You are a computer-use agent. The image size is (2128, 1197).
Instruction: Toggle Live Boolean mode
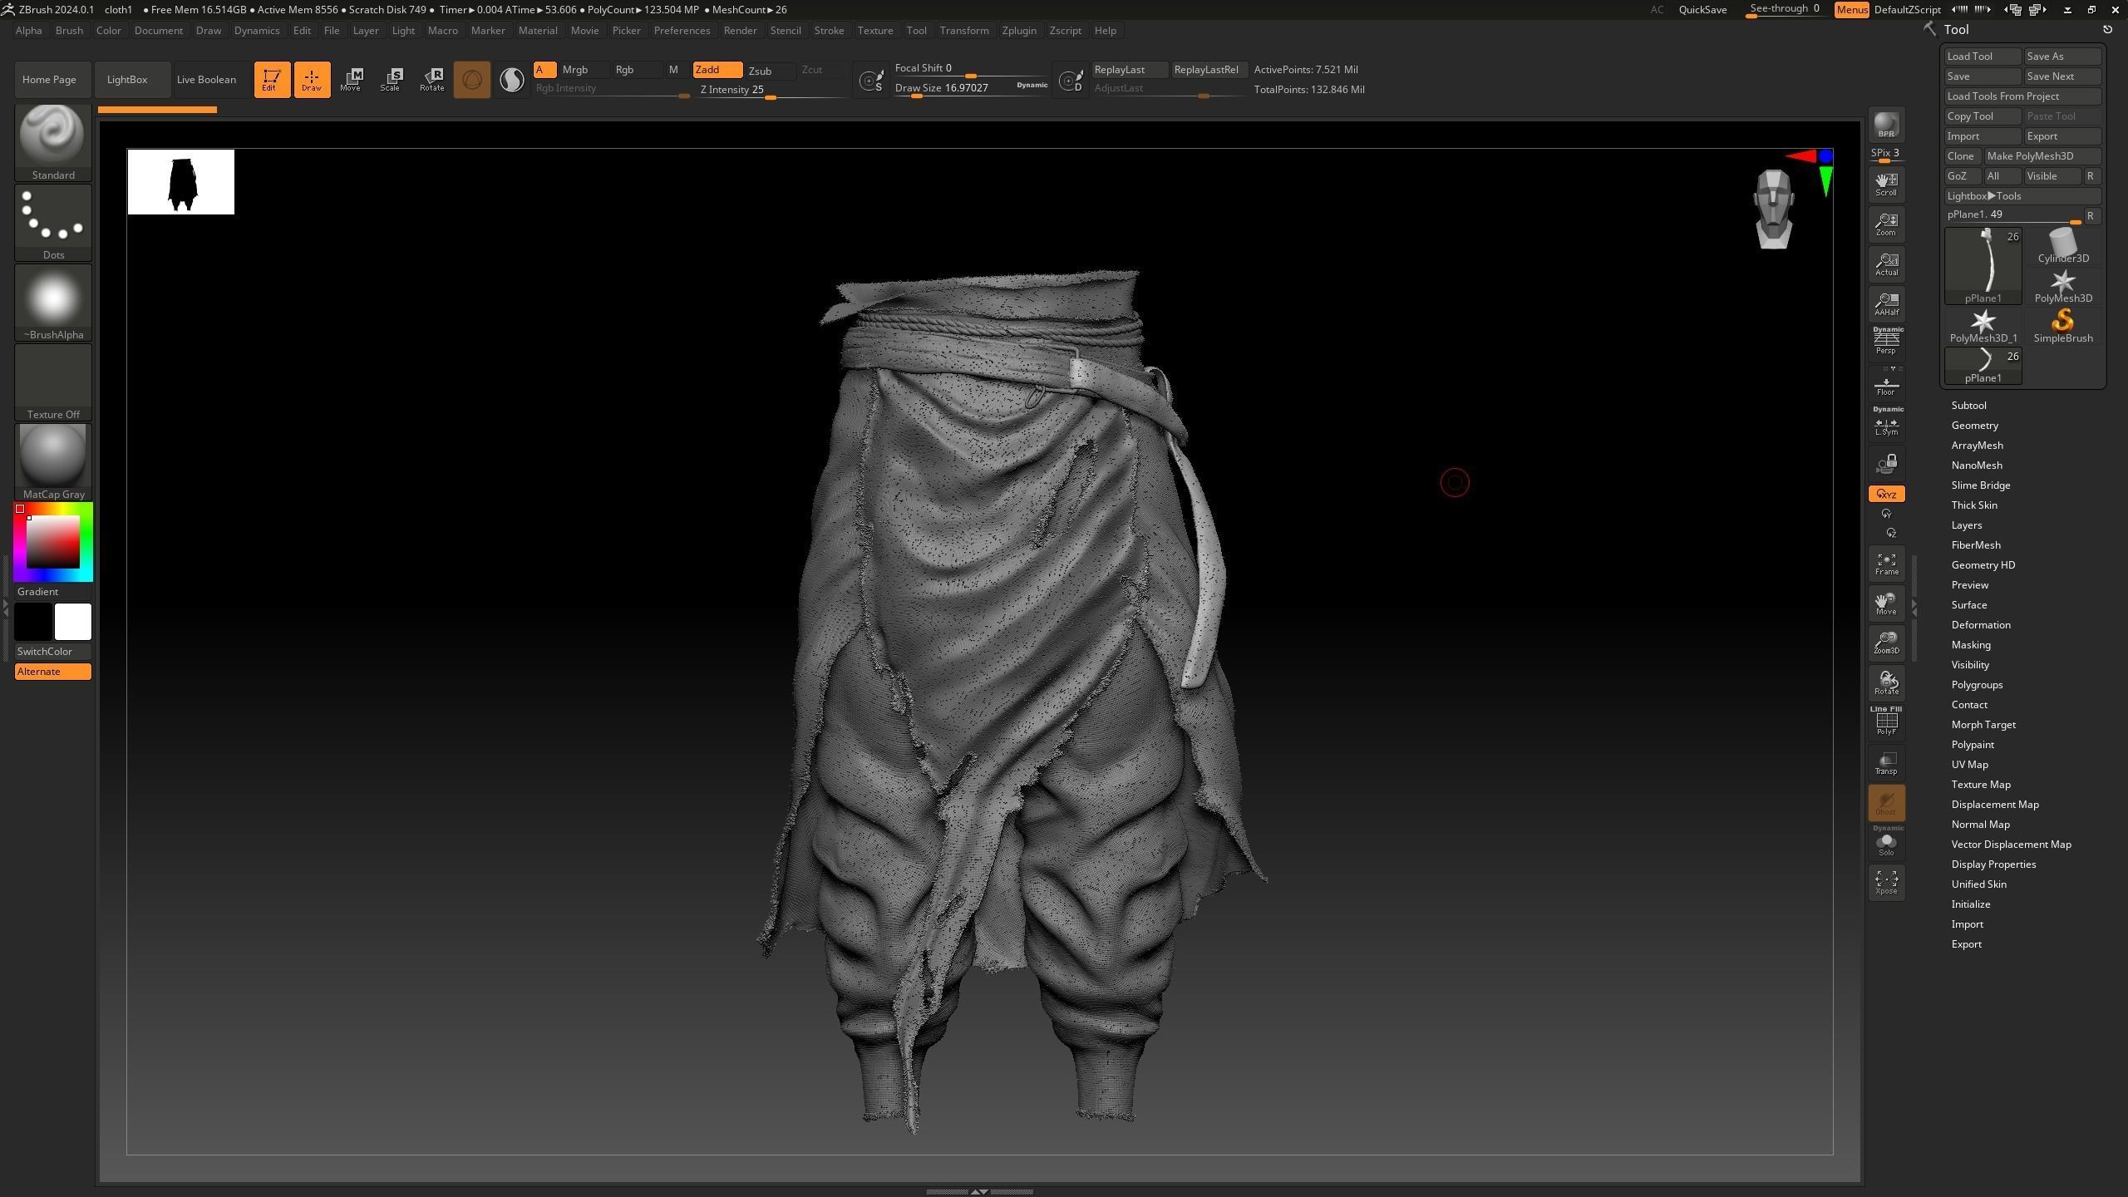coord(206,80)
